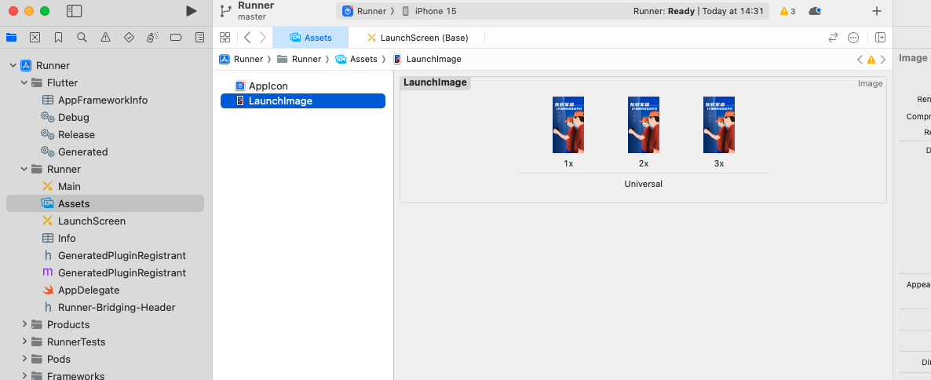931x380 pixels.
Task: Click the yellow warning badge showing 3
Action: 787,11
